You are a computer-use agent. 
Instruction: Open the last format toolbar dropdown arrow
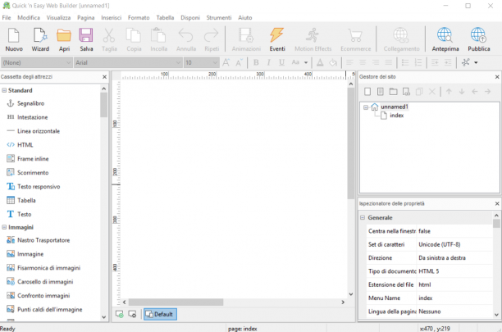[x=476, y=62]
